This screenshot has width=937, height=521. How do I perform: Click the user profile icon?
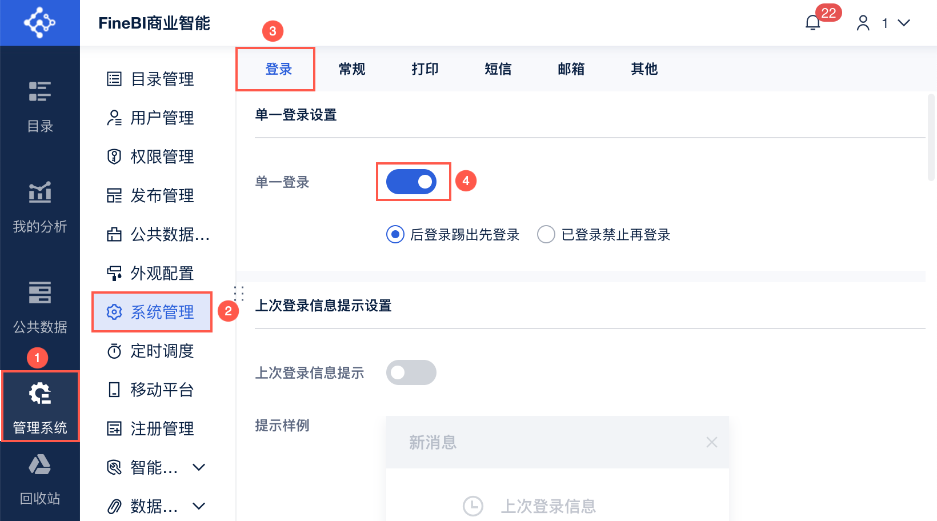point(863,23)
